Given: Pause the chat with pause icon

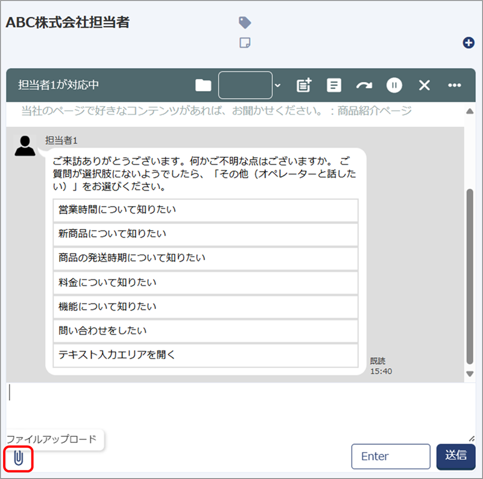Looking at the screenshot, I should [x=394, y=85].
